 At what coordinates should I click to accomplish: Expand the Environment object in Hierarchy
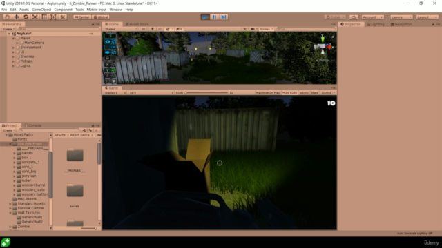[13, 48]
